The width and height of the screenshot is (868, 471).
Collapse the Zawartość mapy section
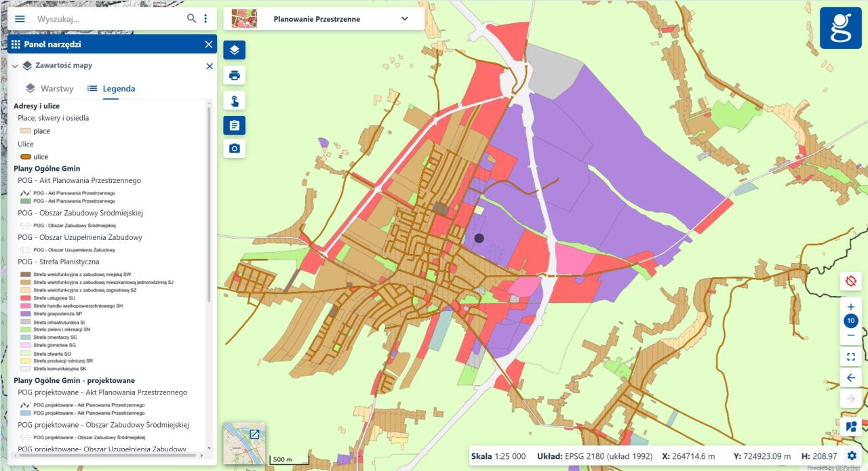pyautogui.click(x=14, y=66)
